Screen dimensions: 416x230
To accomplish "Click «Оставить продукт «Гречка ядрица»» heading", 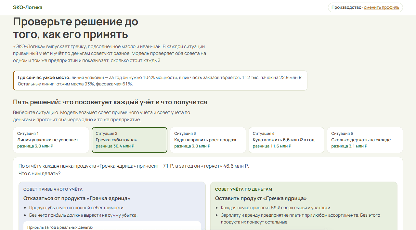I will [261, 198].
